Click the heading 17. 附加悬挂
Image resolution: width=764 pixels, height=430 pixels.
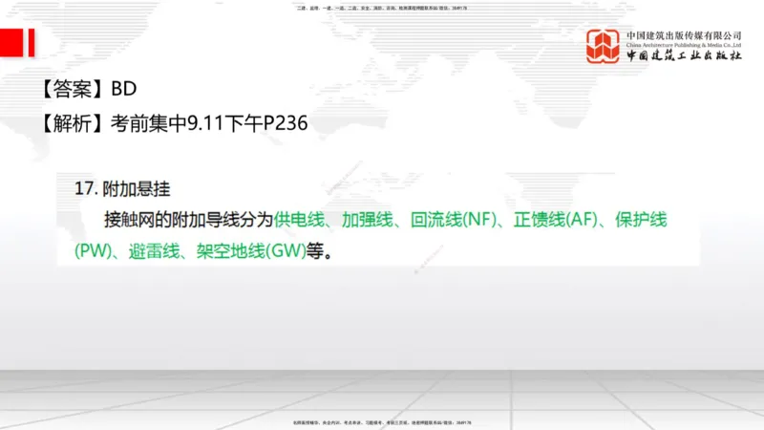click(122, 188)
